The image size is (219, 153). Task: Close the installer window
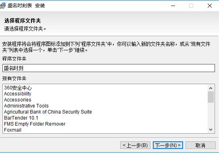point(209,6)
